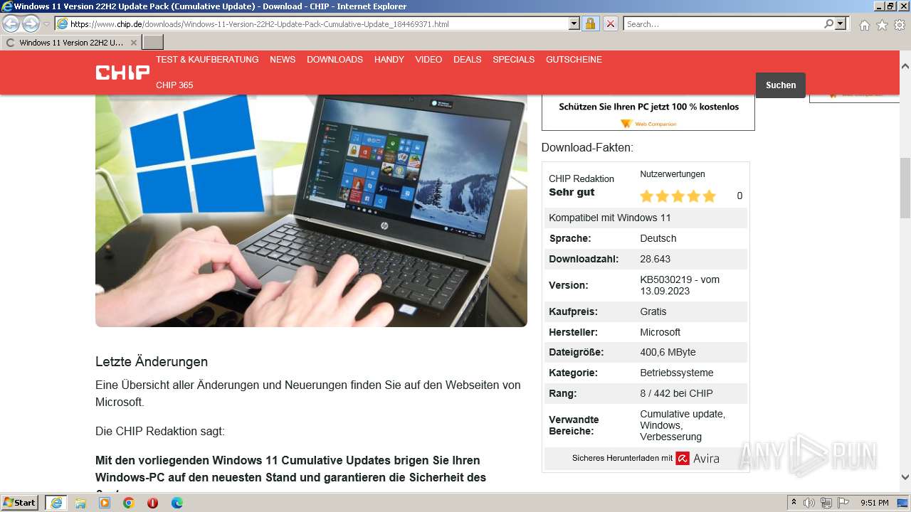Click the 9:51 PM system clock
911x512 pixels.
(x=875, y=503)
